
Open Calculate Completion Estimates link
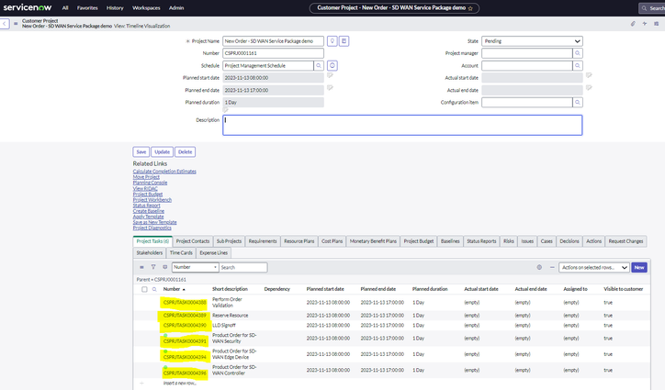click(x=164, y=172)
